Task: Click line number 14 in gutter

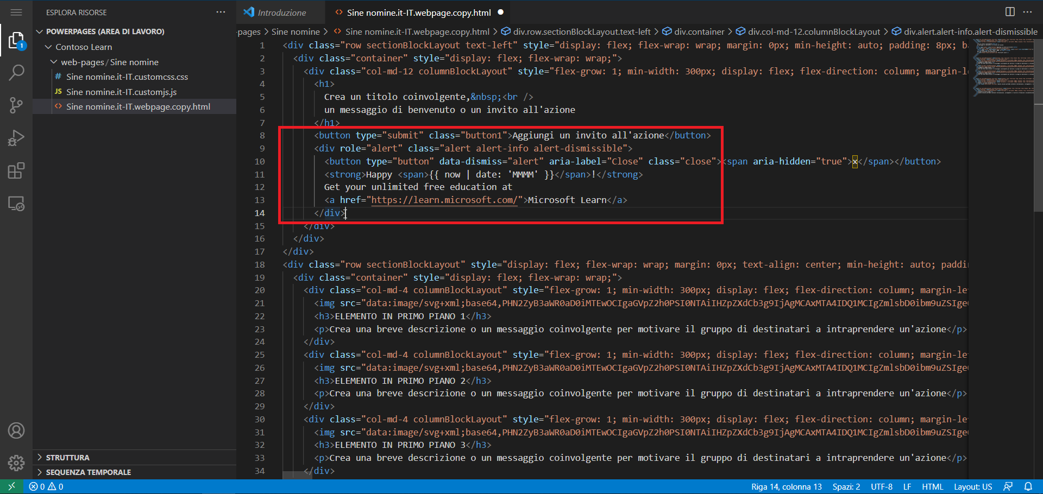Action: 260,213
